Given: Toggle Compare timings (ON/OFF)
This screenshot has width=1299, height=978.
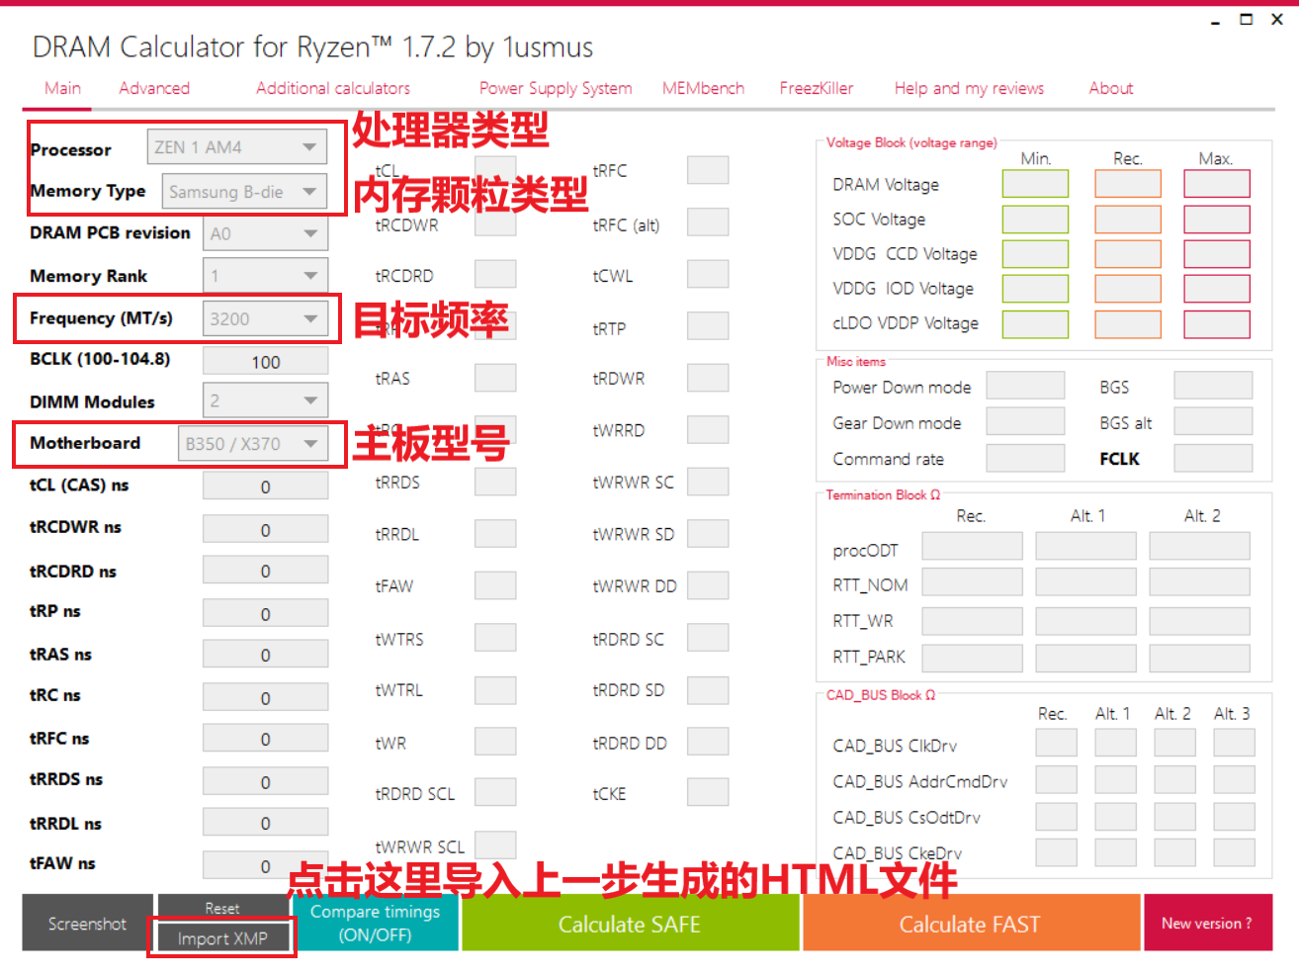Looking at the screenshot, I should click(376, 923).
